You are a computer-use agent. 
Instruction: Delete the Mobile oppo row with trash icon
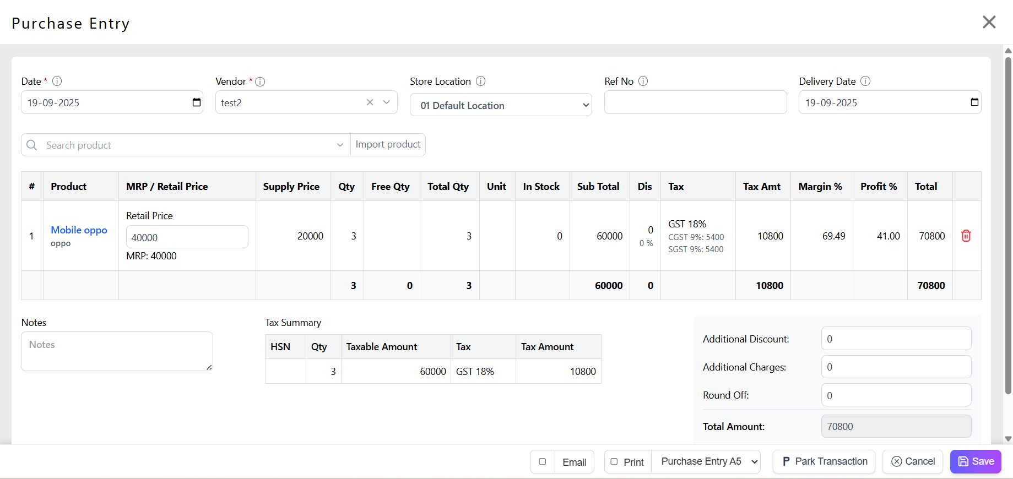pyautogui.click(x=966, y=236)
